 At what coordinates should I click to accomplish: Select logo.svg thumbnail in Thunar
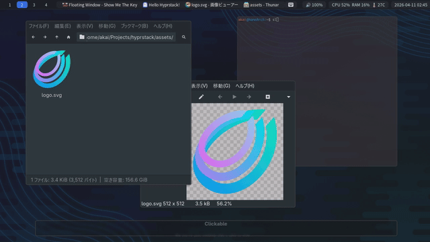[52, 69]
